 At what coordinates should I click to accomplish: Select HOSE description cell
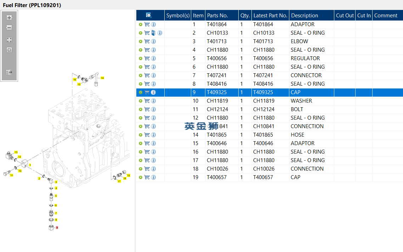[x=312, y=134]
